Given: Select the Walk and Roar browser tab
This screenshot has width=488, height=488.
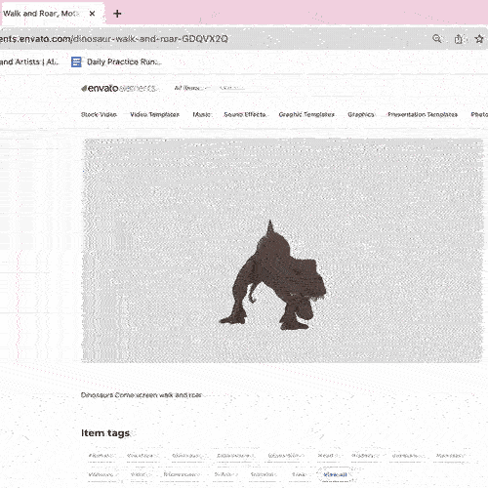Looking at the screenshot, I should 52,14.
